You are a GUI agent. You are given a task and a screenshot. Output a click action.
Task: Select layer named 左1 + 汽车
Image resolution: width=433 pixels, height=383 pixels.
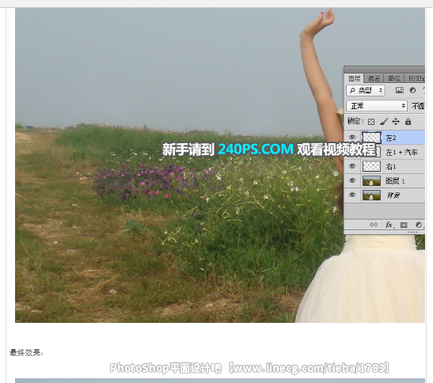401,152
